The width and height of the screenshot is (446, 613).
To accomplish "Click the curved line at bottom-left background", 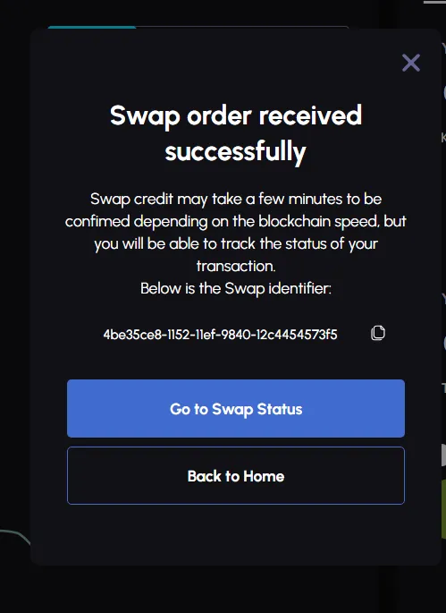I will click(x=15, y=535).
